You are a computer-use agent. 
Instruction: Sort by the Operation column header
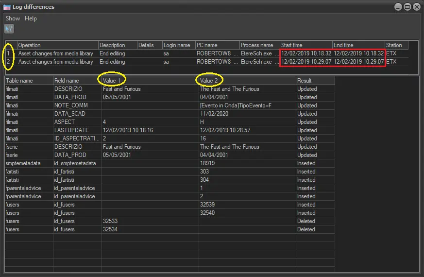click(x=57, y=45)
